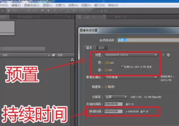
Task: Open the 窗口(W) menu
Action: click(x=99, y=5)
